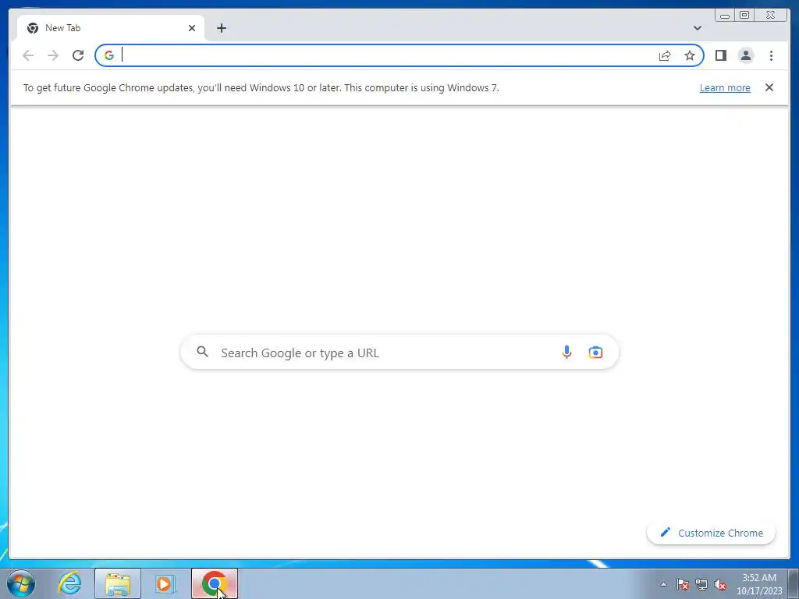Open Action Center flag icon
Image resolution: width=799 pixels, height=599 pixels.
(683, 584)
